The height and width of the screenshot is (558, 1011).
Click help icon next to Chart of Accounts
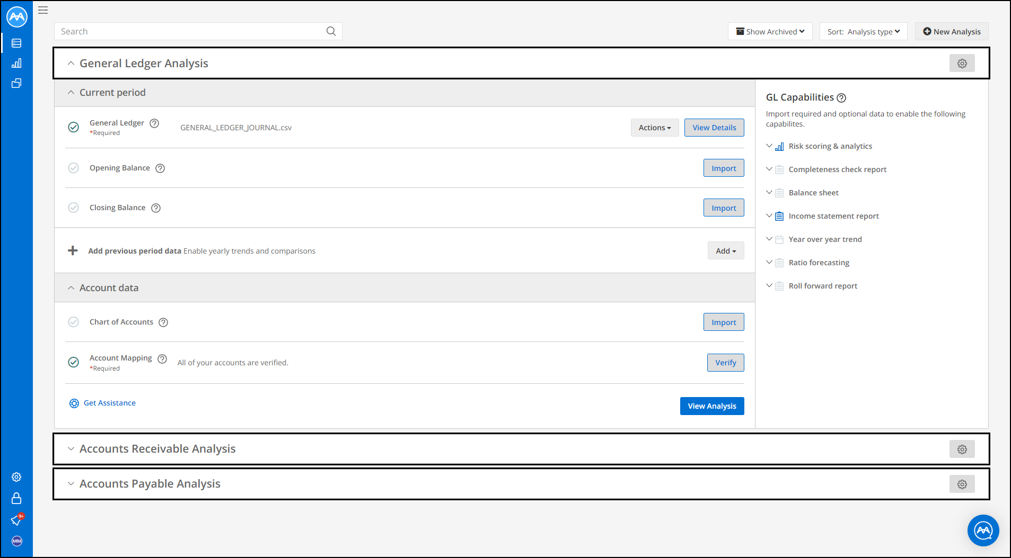point(163,322)
